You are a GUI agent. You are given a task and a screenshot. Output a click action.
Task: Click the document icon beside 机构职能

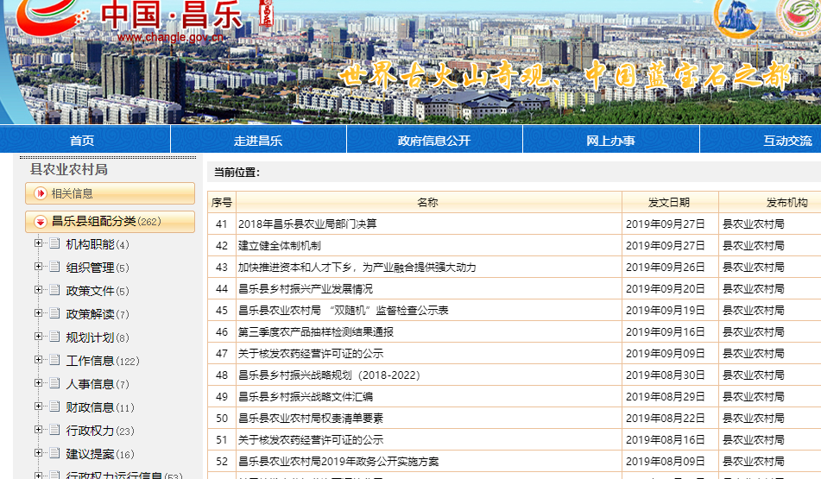point(55,244)
